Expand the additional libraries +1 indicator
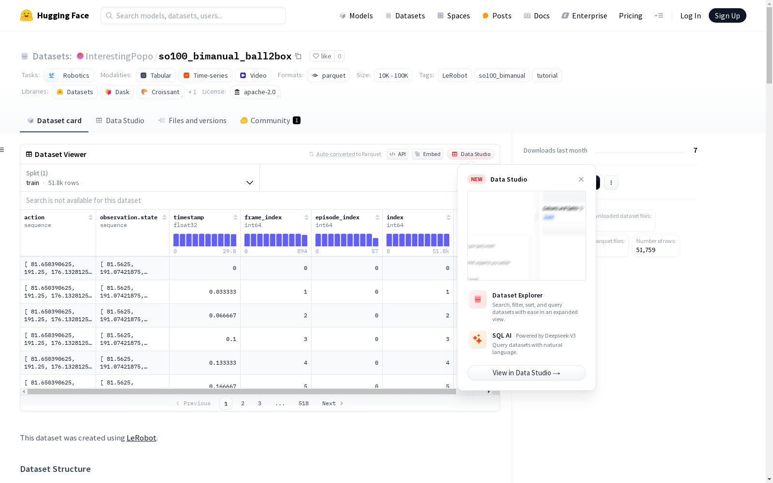The image size is (773, 483). click(192, 92)
